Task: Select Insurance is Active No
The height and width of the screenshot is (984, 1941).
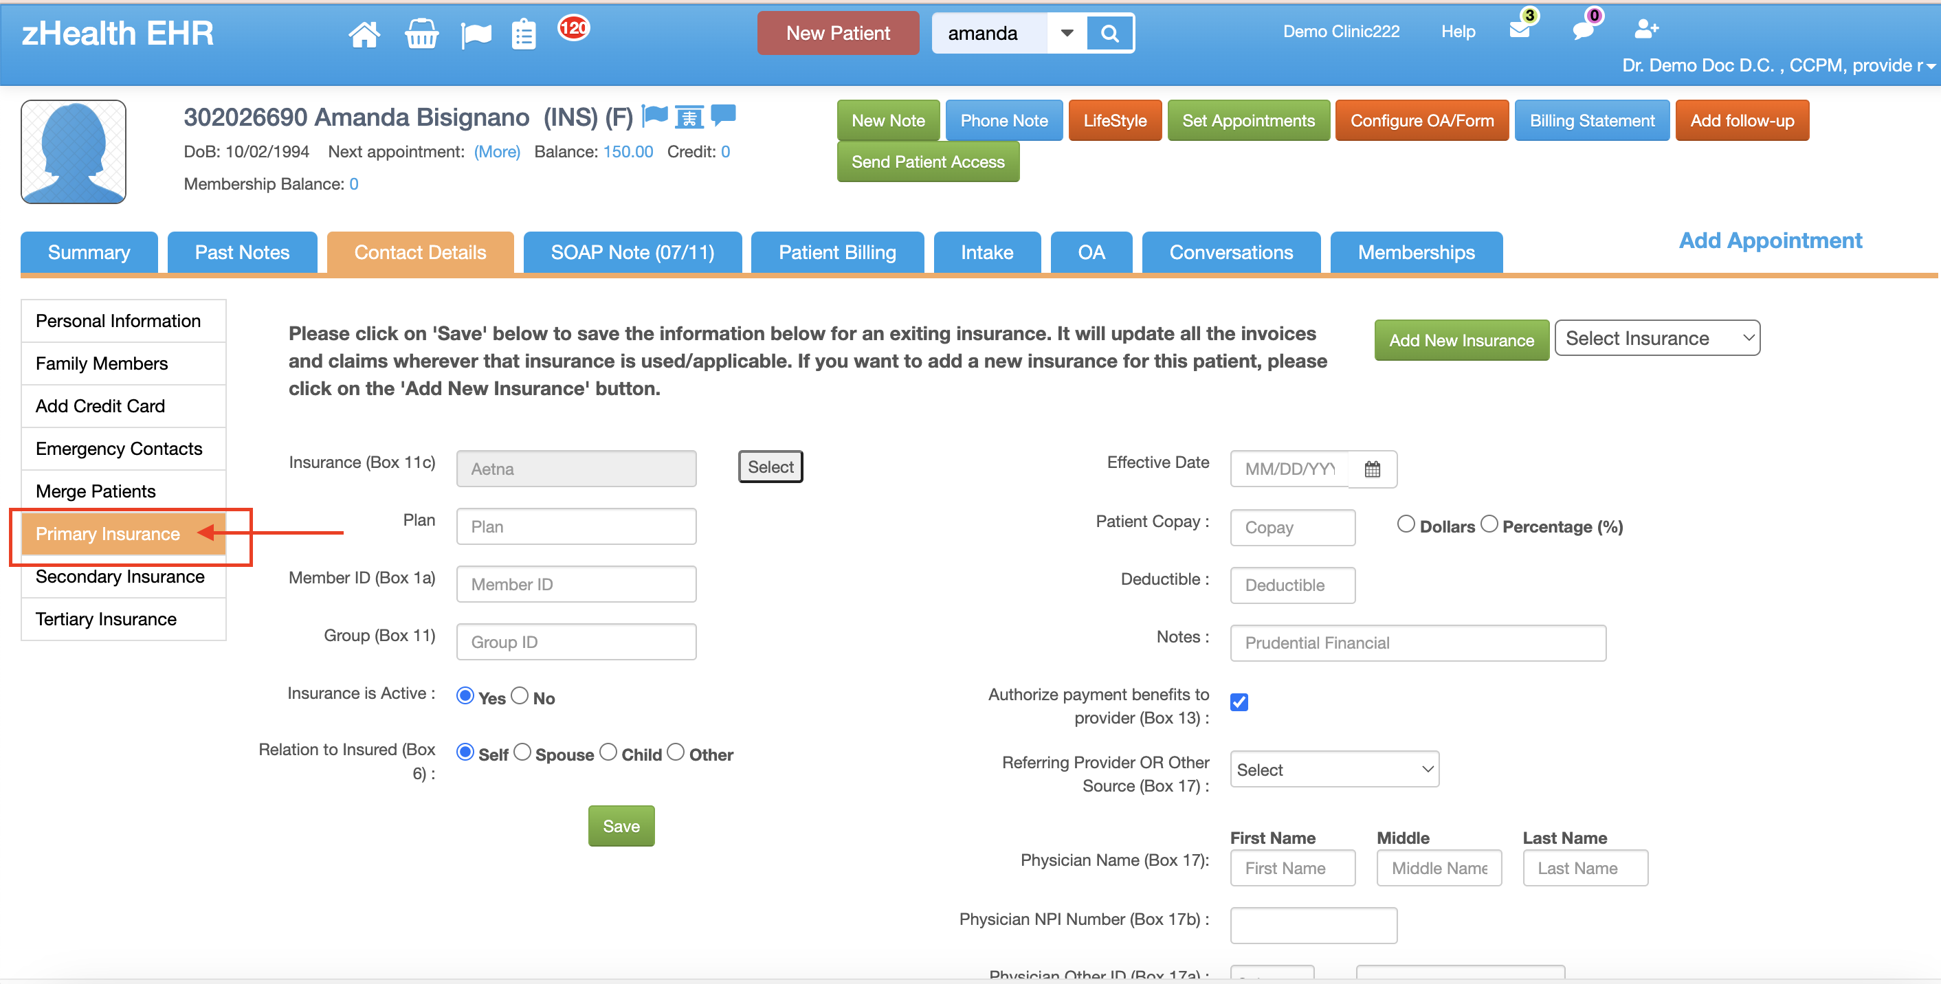Action: [x=519, y=696]
